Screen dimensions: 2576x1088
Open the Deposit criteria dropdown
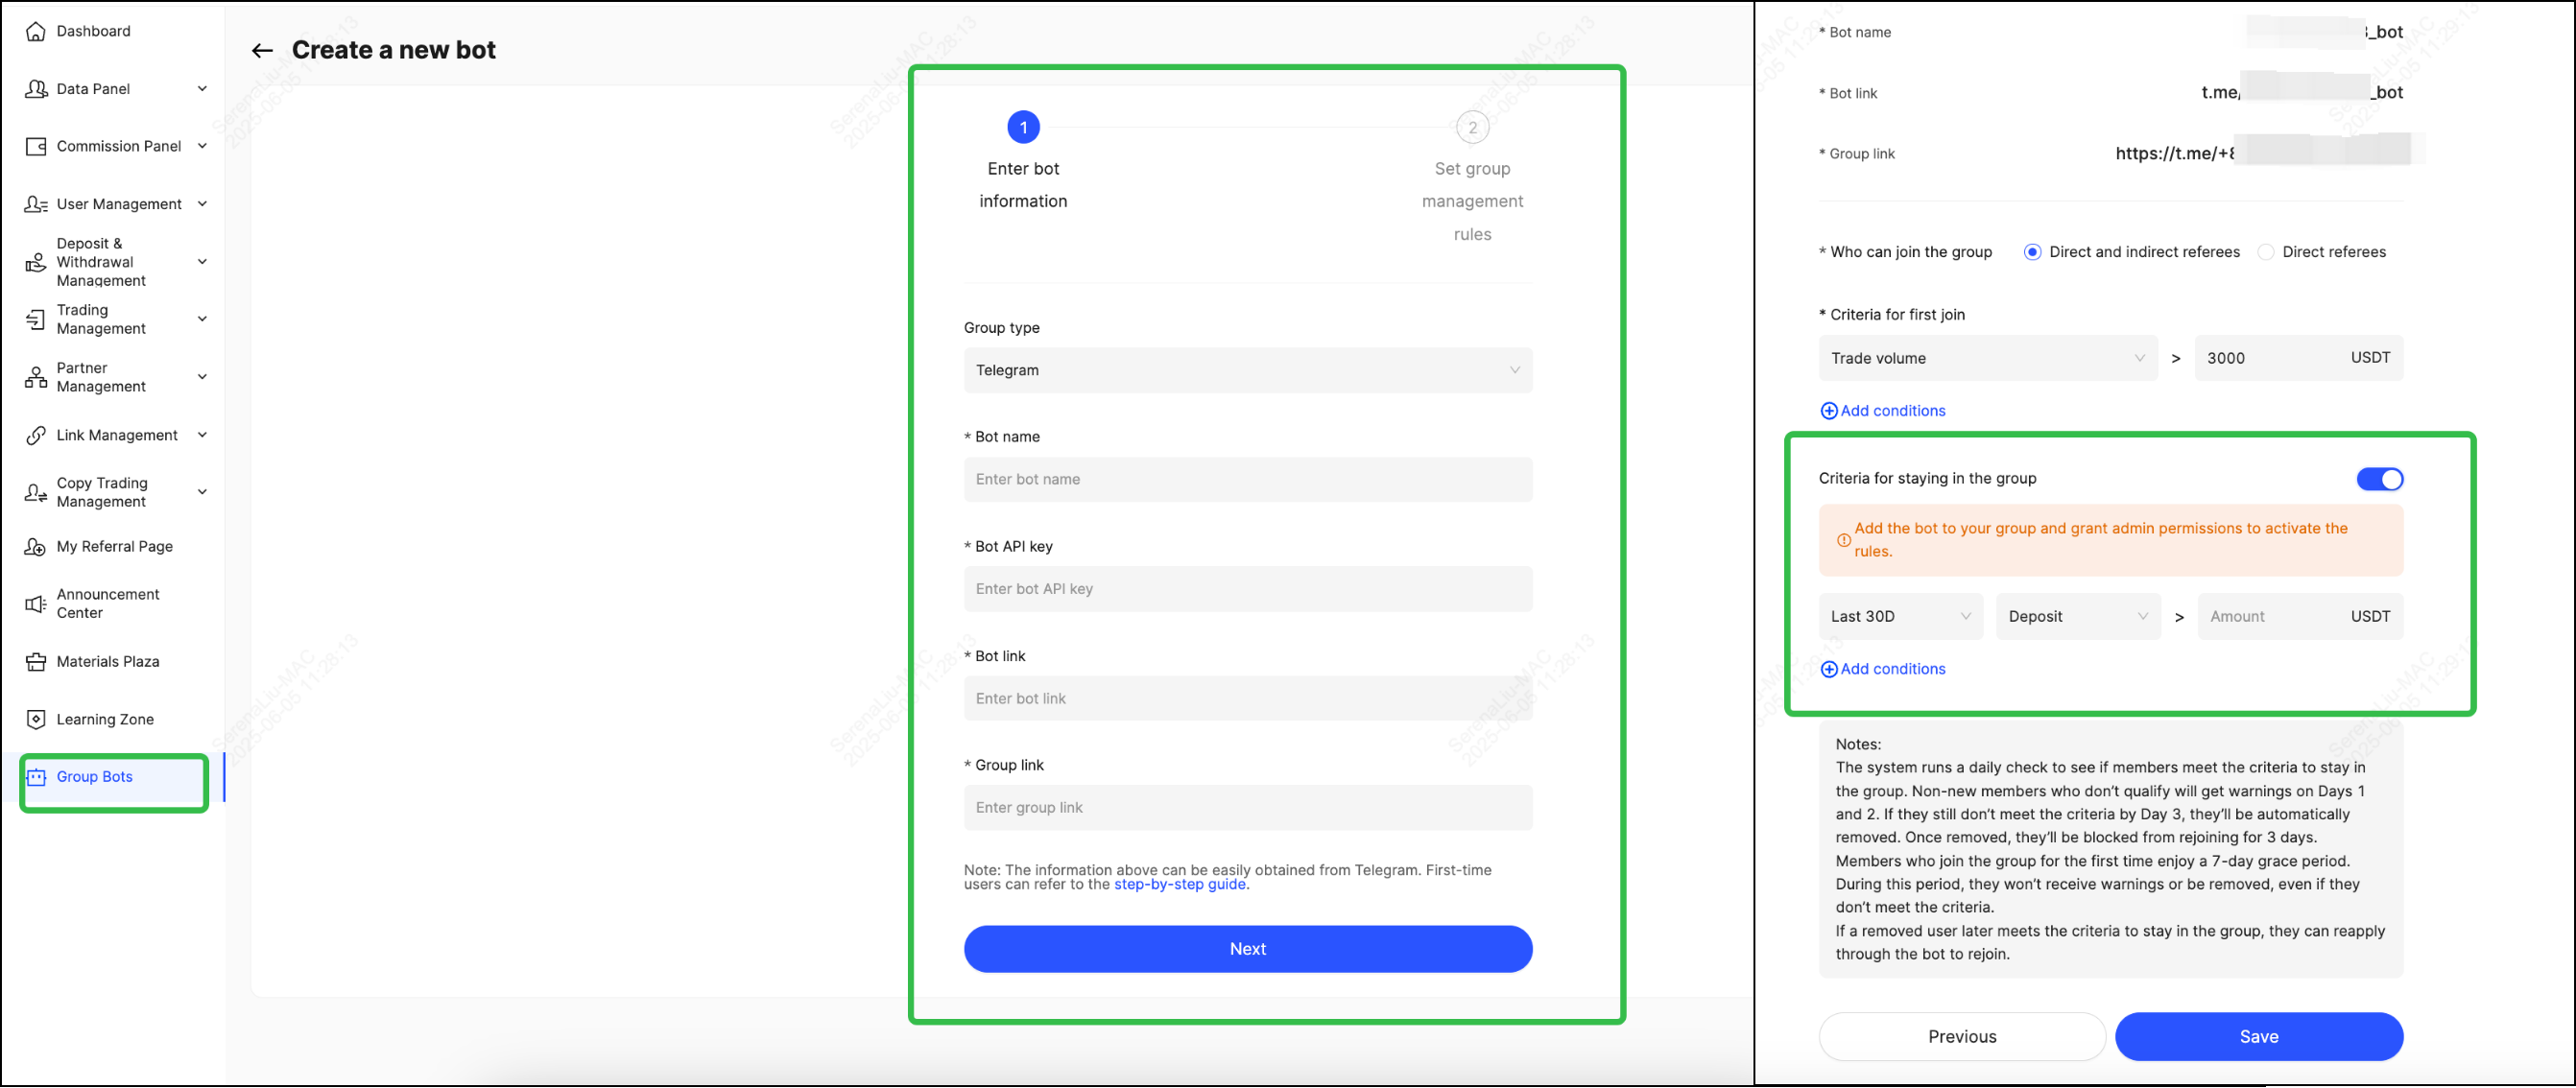pos(2077,617)
